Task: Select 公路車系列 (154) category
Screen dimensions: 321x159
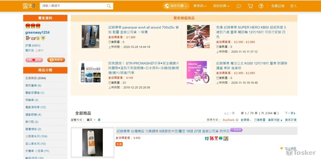Action: point(36,136)
